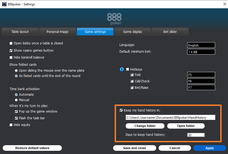Click the Cancel button

click(175, 148)
